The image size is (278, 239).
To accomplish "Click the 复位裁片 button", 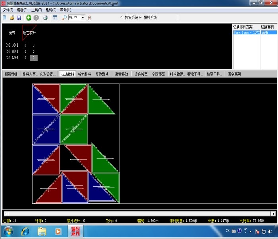I will 102,74.
